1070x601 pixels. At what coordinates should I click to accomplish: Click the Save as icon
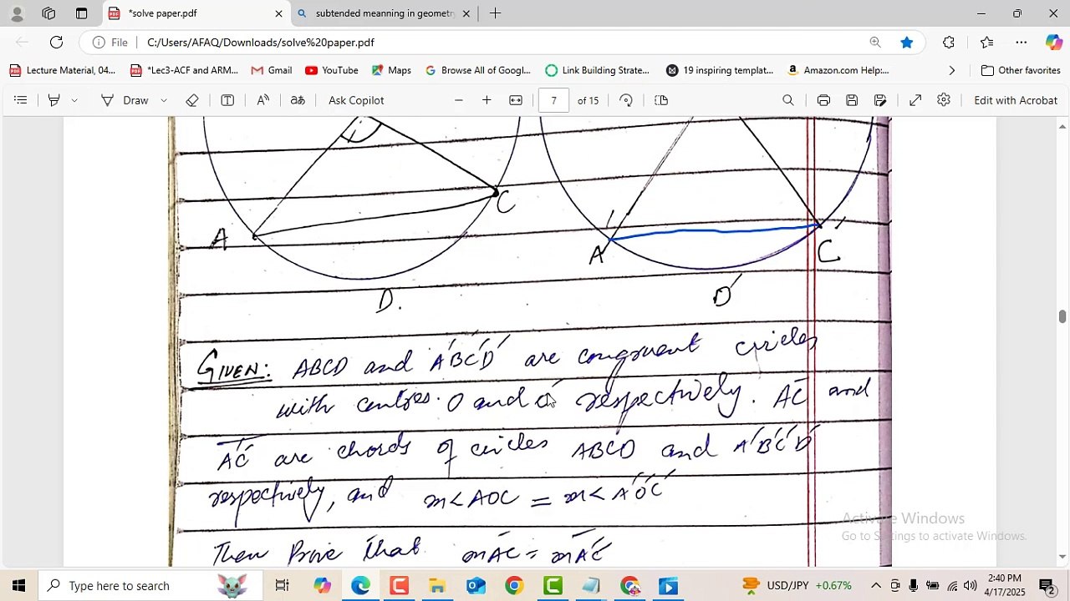pos(880,100)
